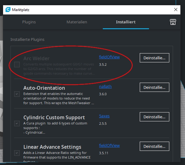Enable the Arc Welder plugin checkbox

17,65
